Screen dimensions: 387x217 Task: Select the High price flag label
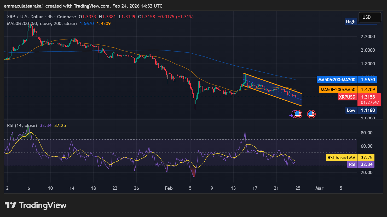coord(351,21)
